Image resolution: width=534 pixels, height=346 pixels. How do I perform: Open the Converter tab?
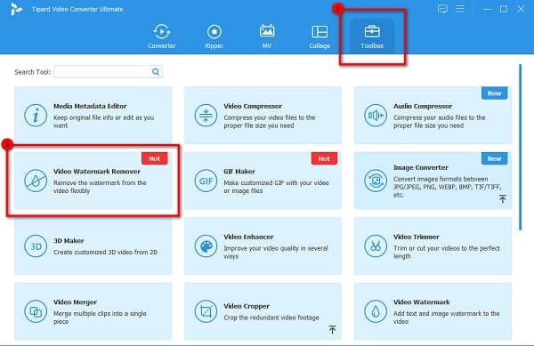tap(161, 36)
